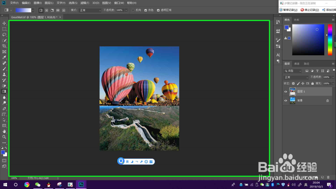Select the History Brush tool
Screen dimensions: 336x189
[x=4, y=80]
